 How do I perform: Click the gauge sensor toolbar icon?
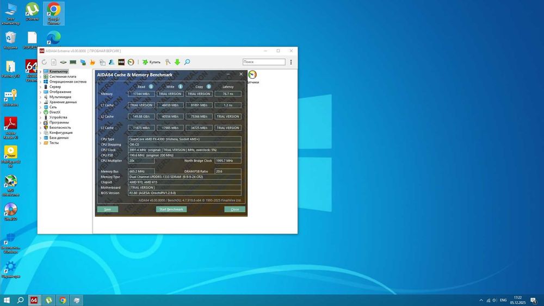[x=131, y=62]
